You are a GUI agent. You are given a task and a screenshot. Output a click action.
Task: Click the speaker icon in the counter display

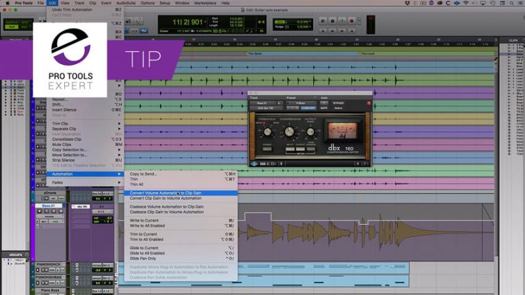point(261,22)
